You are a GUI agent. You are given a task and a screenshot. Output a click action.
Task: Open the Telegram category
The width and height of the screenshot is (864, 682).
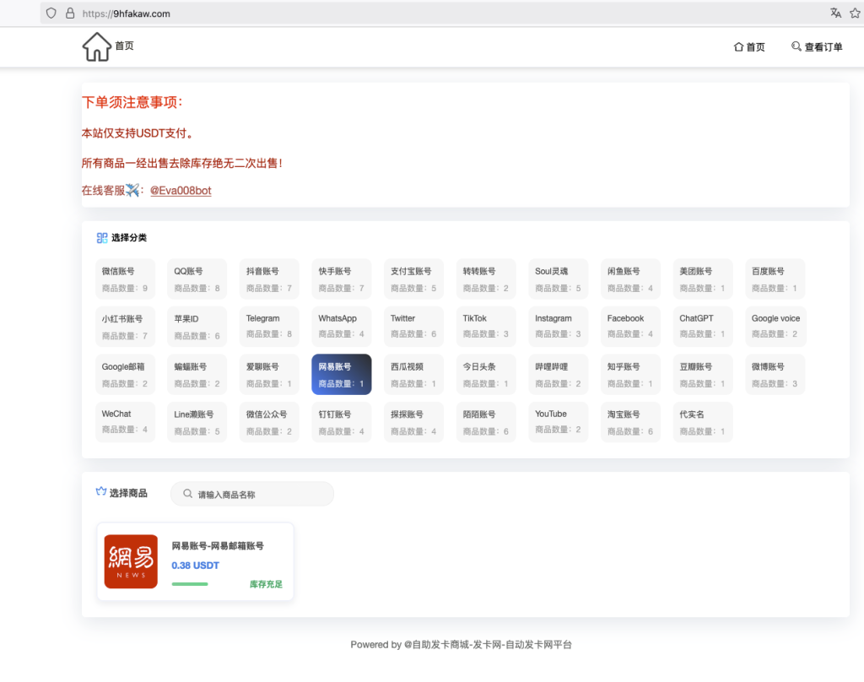click(269, 327)
